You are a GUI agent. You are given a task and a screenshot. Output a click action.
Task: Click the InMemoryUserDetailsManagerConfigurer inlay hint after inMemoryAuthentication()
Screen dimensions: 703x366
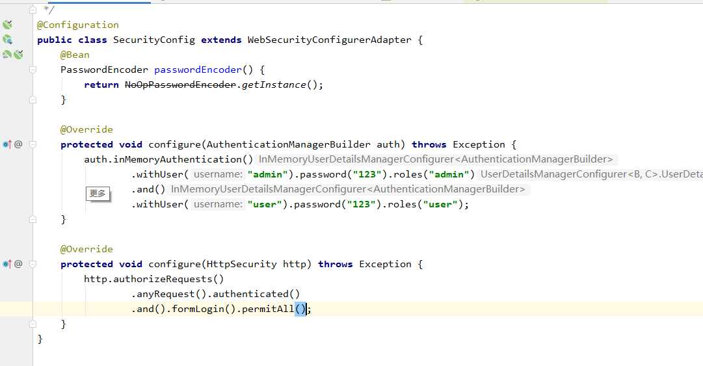point(436,159)
